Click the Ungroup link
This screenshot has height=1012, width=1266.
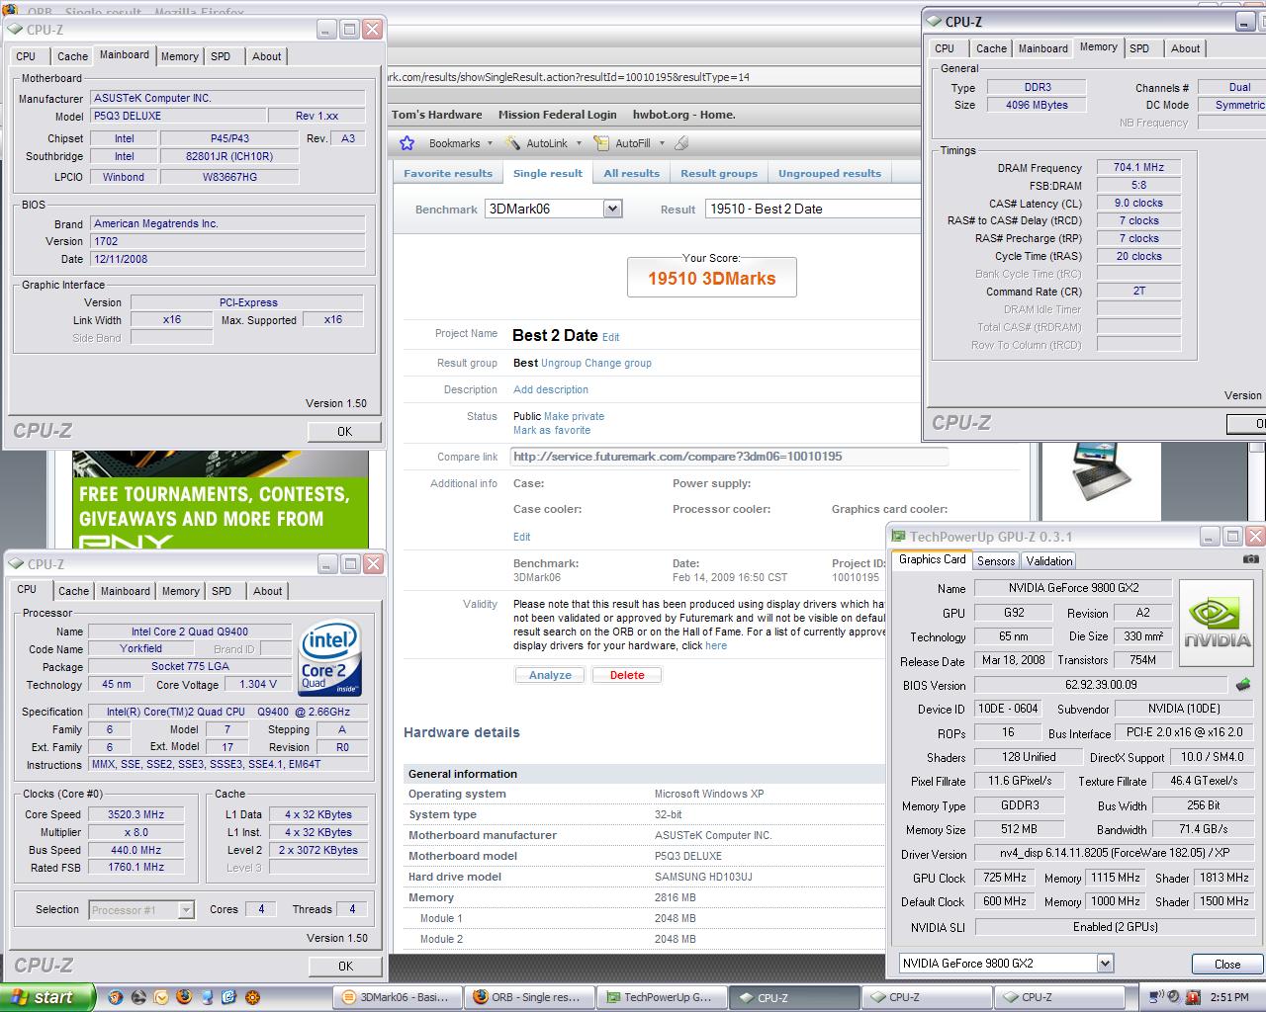(561, 363)
